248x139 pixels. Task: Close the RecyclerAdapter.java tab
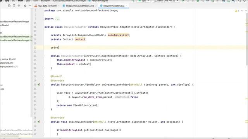point(127,6)
